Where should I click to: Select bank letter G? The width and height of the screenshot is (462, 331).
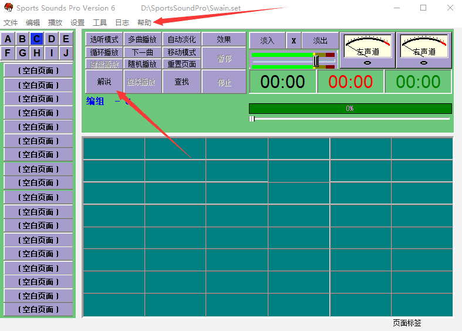[x=22, y=53]
